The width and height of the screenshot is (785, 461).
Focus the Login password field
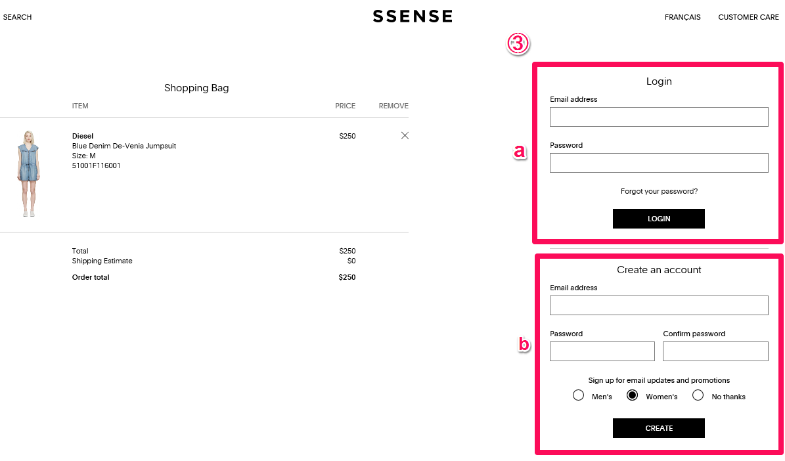coord(659,163)
